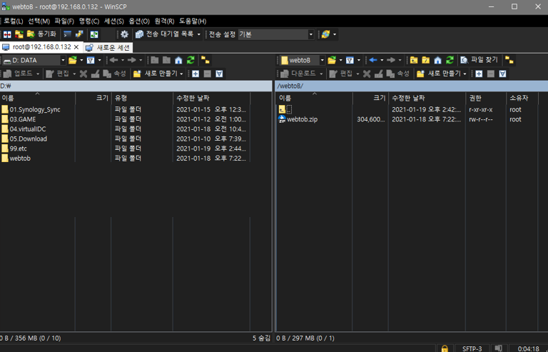Image resolution: width=548 pixels, height=352 pixels.
Task: Click the local panel open directory folder icon
Action: tap(73, 61)
